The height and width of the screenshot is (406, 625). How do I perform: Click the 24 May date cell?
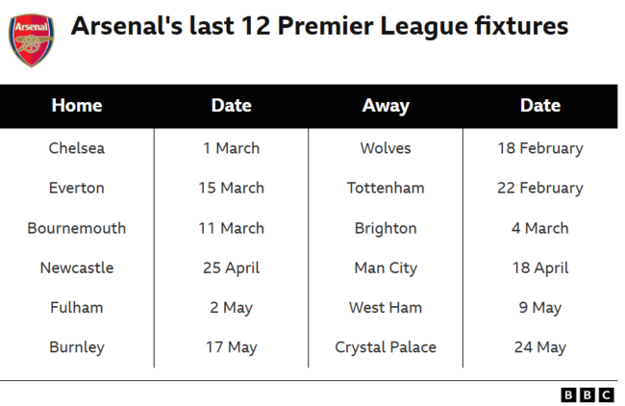click(x=539, y=347)
